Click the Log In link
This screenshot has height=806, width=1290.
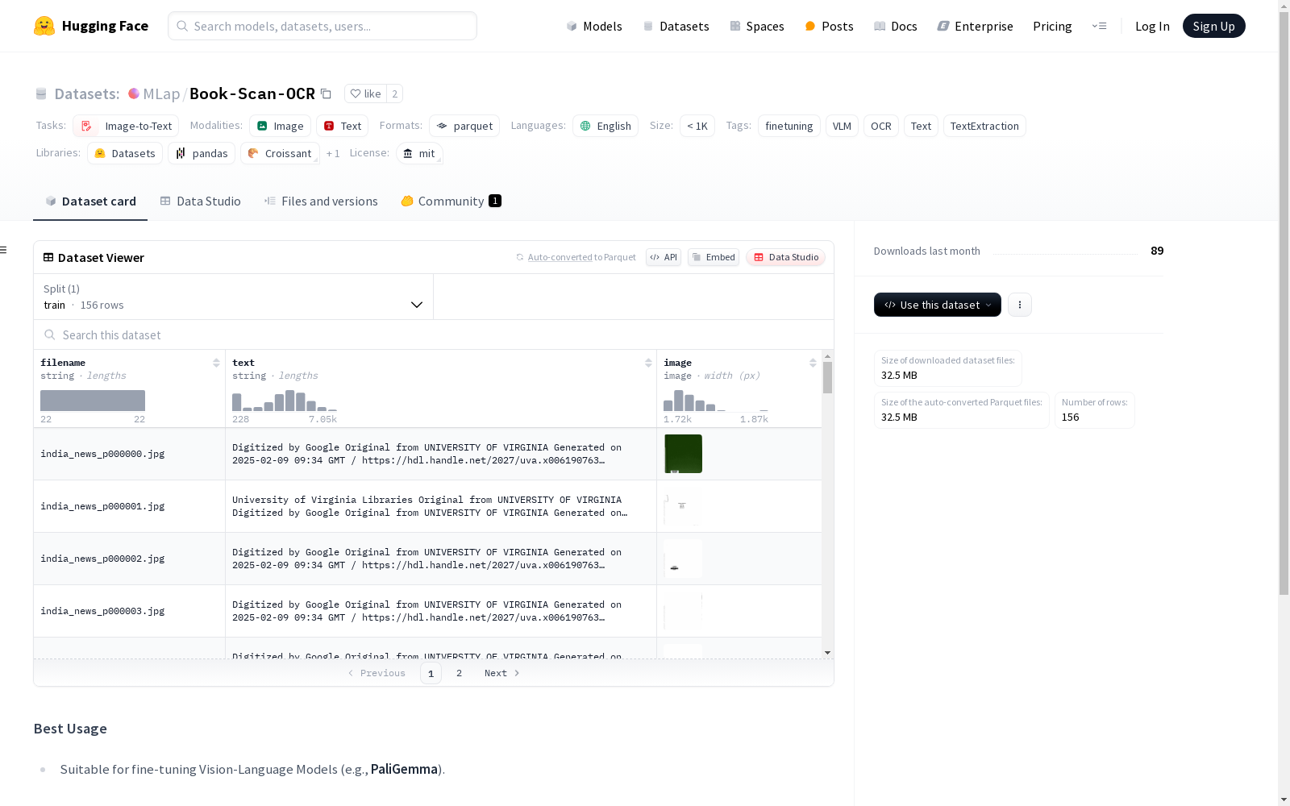[x=1152, y=26]
